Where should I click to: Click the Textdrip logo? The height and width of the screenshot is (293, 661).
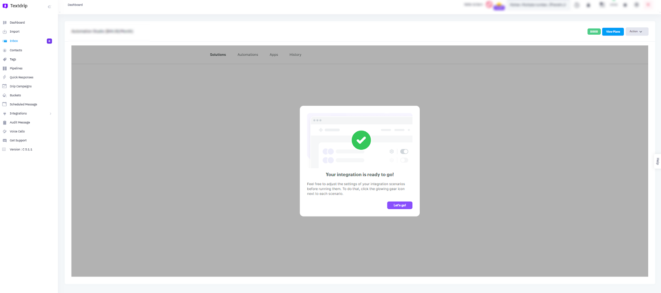coord(15,6)
